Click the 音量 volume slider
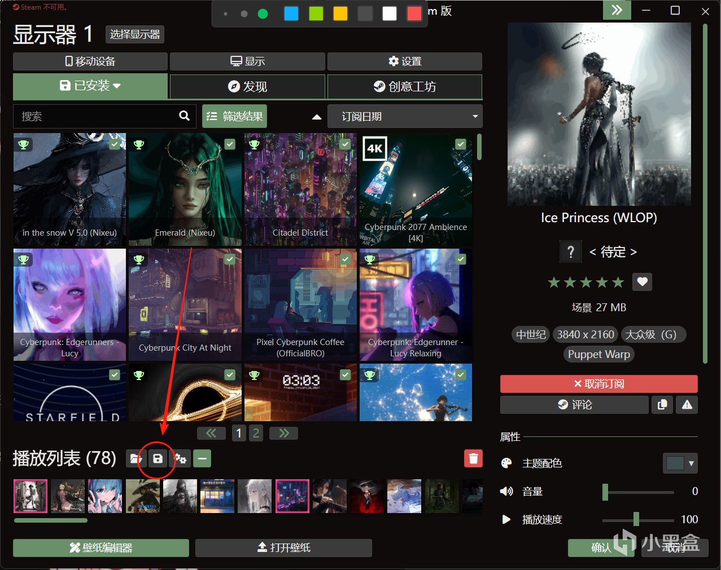The height and width of the screenshot is (570, 721). [x=638, y=492]
